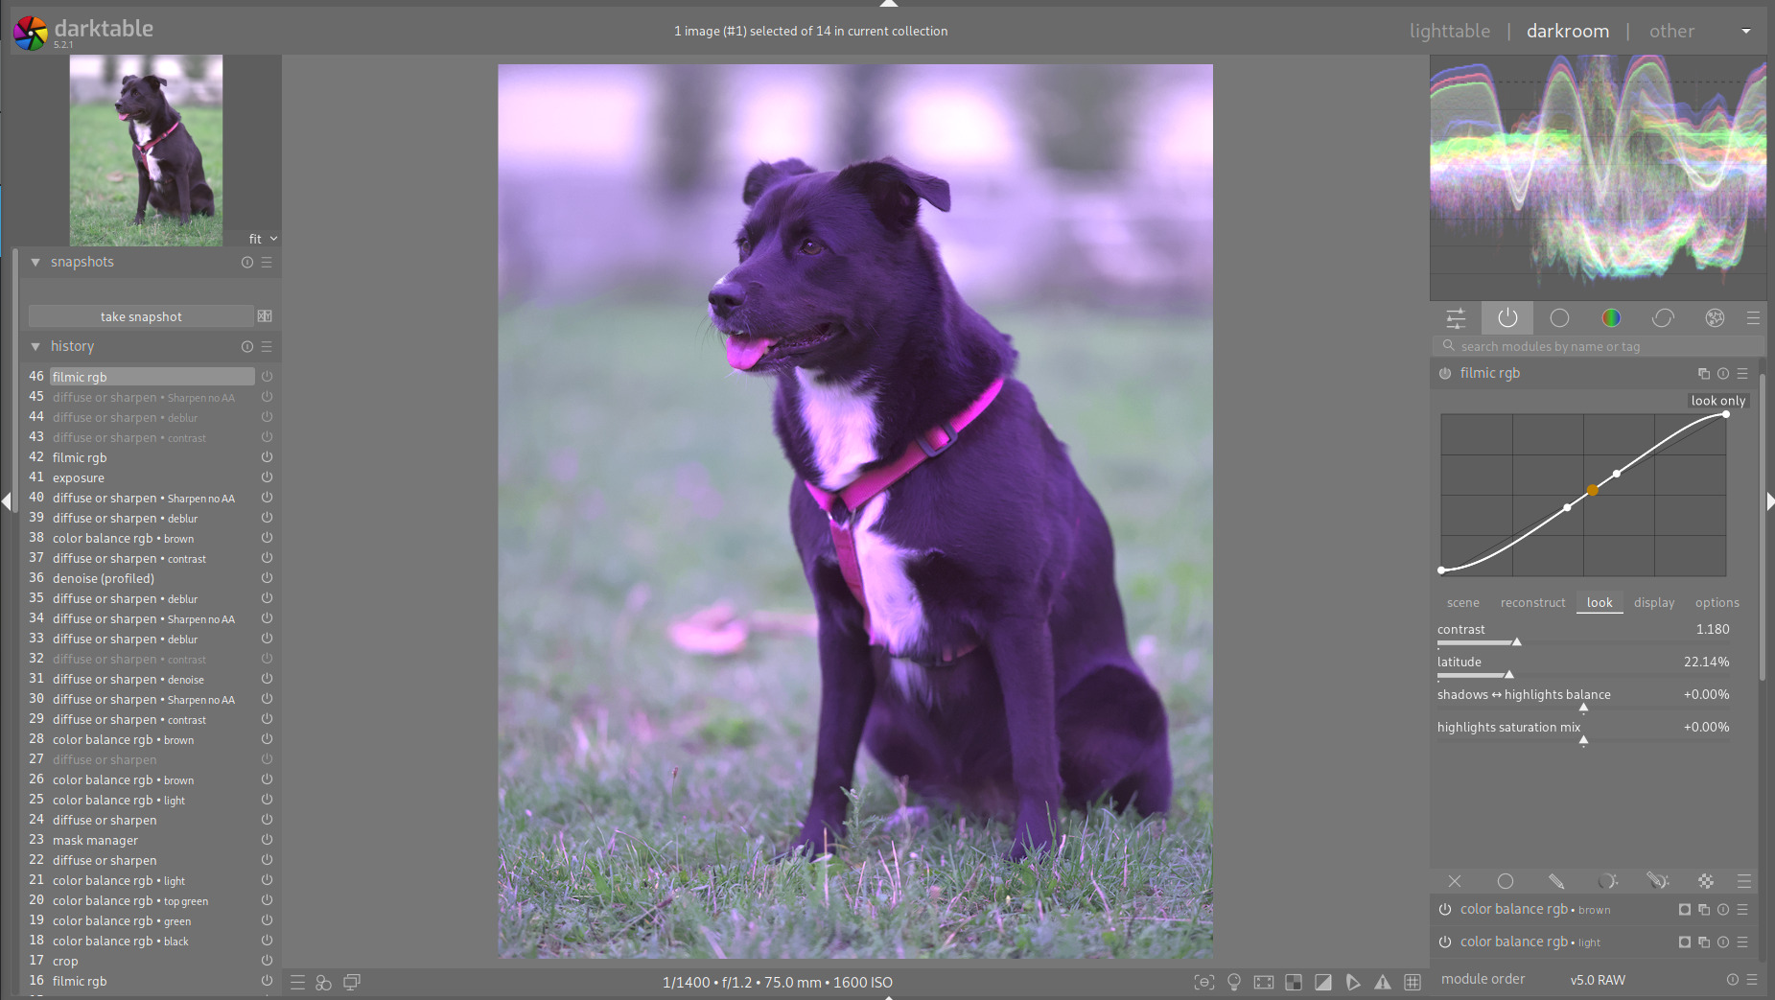Screen dimensions: 1775x1000
Task: Click the quick access panel sliders icon
Action: point(1456,318)
